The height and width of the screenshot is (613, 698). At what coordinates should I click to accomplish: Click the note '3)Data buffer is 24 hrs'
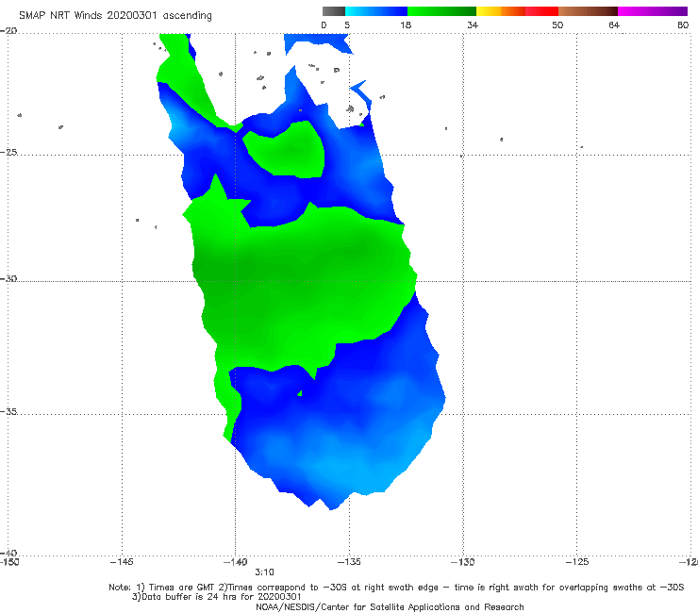coord(217,597)
